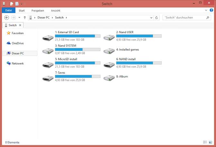Click the Dieser PC computer icon
Screen dimensions: 216x147
pos(9,53)
